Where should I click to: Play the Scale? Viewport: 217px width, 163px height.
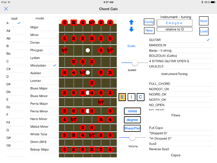(131, 46)
